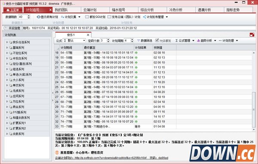The height and width of the screenshot is (164, 258).
Task: Select the 扩展系列1 folder
Action: click(x=18, y=123)
